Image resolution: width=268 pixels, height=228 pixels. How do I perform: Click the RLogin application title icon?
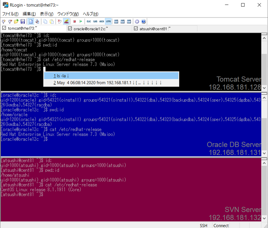[x=5, y=5]
